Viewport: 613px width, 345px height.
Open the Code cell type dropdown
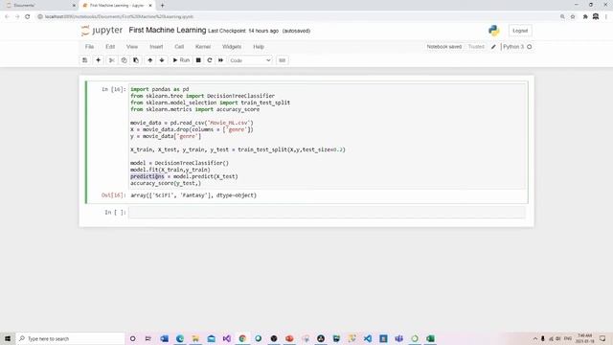250,60
